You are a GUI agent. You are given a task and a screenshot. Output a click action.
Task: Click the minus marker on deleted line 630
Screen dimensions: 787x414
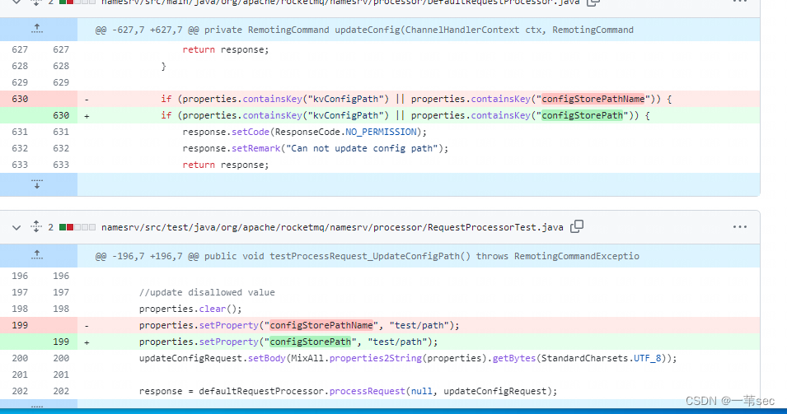(87, 100)
